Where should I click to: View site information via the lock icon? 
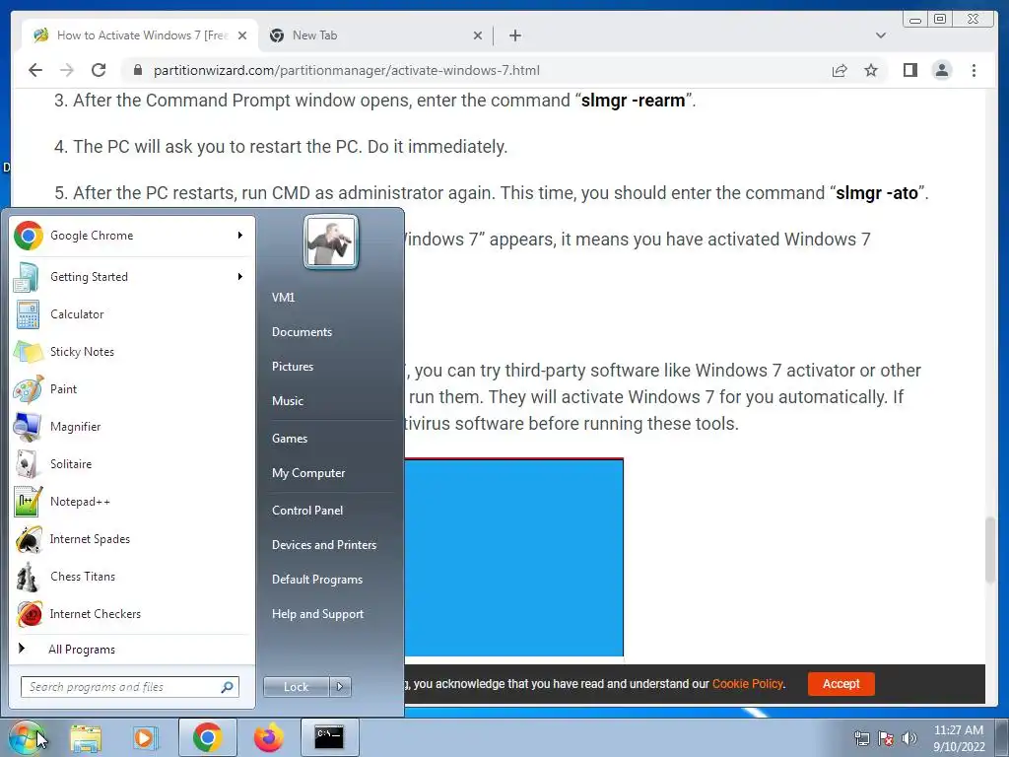pyautogui.click(x=137, y=70)
